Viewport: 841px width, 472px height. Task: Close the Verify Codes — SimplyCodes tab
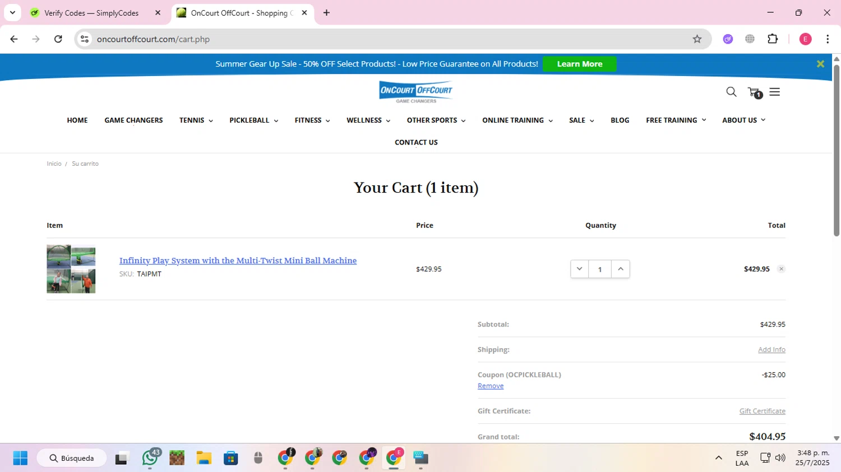158,13
